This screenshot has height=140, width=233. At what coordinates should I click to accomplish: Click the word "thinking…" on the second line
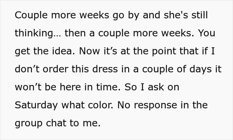click(x=38, y=33)
